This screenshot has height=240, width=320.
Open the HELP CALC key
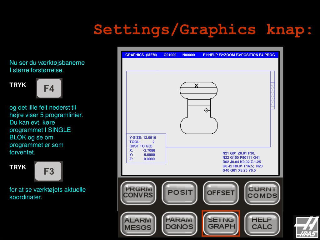click(262, 224)
